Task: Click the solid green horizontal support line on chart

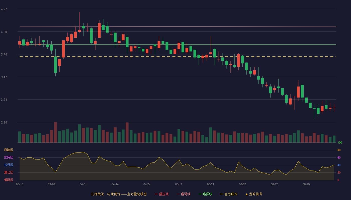Action: (178, 44)
